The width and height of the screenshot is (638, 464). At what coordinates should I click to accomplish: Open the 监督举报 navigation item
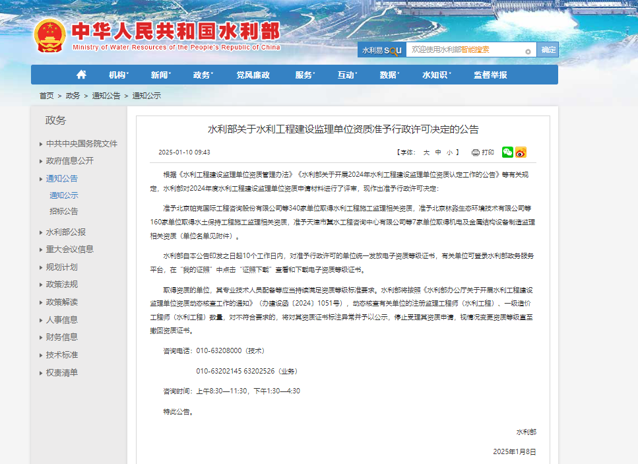point(490,75)
